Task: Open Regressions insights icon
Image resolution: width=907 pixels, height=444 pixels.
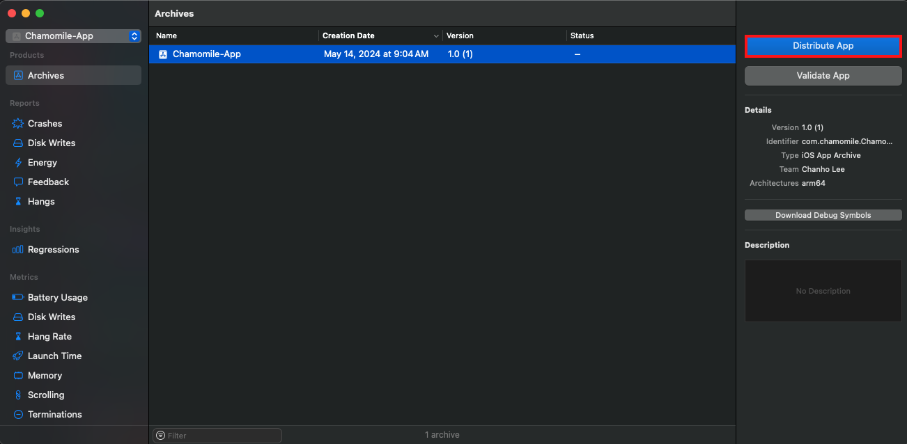Action: 18,249
